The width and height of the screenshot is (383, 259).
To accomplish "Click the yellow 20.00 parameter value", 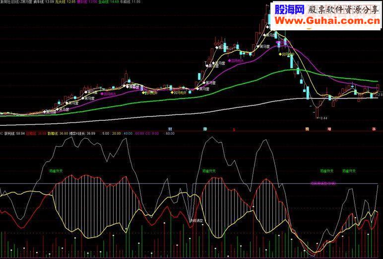I will click(x=116, y=133).
